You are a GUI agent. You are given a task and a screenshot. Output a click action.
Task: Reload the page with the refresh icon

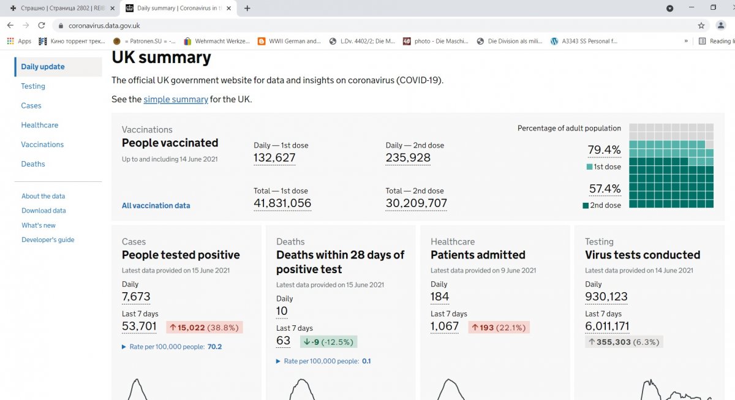click(42, 26)
